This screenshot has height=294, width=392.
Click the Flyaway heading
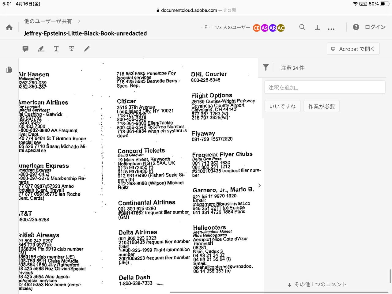click(203, 134)
